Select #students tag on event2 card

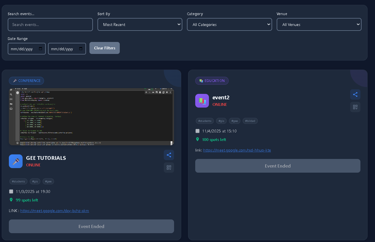(x=205, y=121)
